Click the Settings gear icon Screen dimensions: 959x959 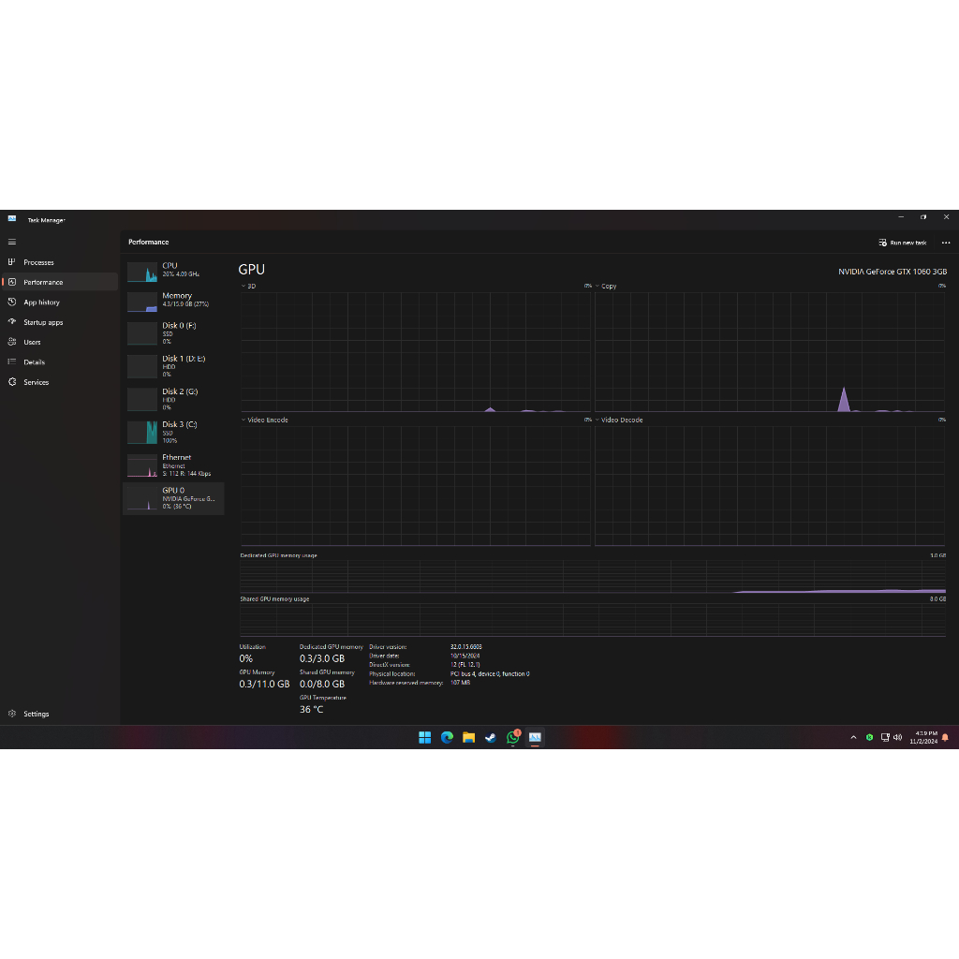pyautogui.click(x=11, y=714)
